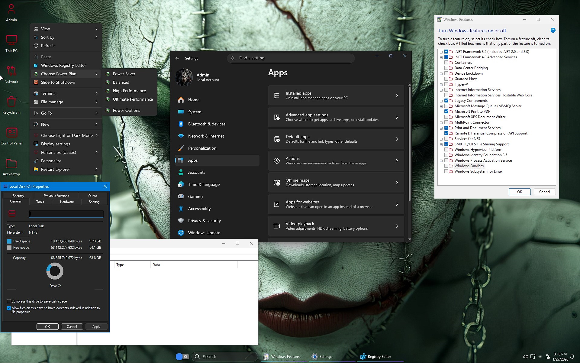Screen dimensions: 580x363
Task: Open Windows Update settings
Action: point(204,233)
